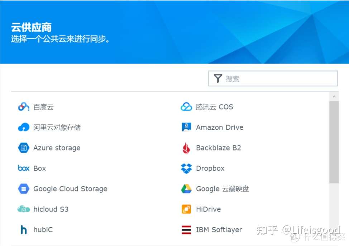349x246 pixels.
Task: Focus the 搜索 search input field
Action: coord(273,79)
